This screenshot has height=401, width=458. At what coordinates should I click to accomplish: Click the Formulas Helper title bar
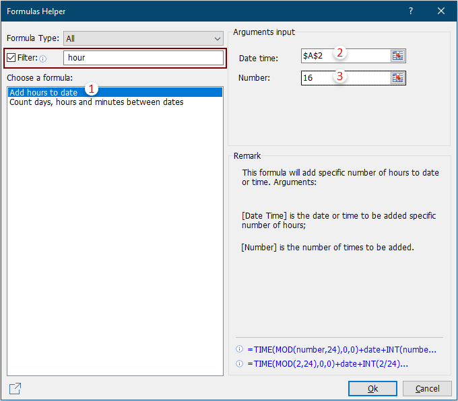tap(202, 11)
